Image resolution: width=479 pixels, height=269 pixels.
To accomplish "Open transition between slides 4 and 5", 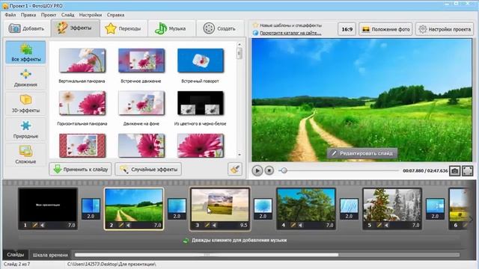I will (350, 209).
